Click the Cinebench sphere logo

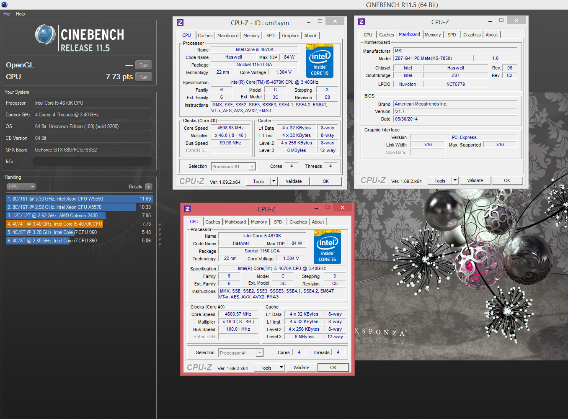coord(45,35)
